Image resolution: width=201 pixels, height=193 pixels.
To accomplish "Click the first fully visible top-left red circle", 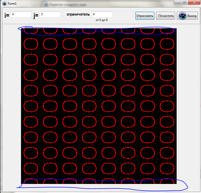I will tap(31, 44).
